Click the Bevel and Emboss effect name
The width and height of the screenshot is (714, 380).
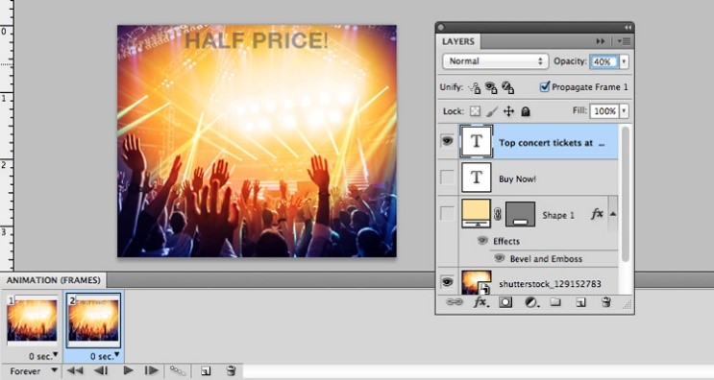pos(546,259)
